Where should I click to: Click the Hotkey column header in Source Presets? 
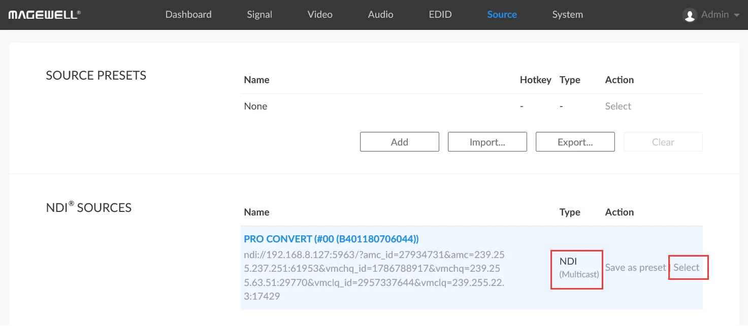(x=536, y=80)
